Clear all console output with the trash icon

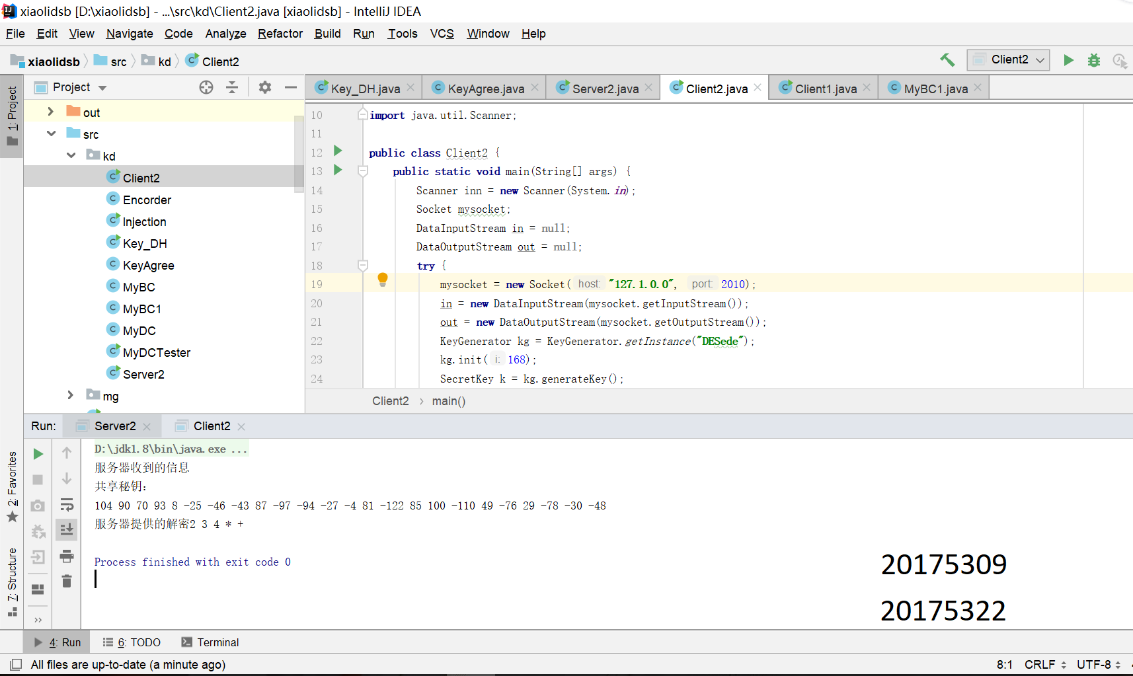click(67, 582)
